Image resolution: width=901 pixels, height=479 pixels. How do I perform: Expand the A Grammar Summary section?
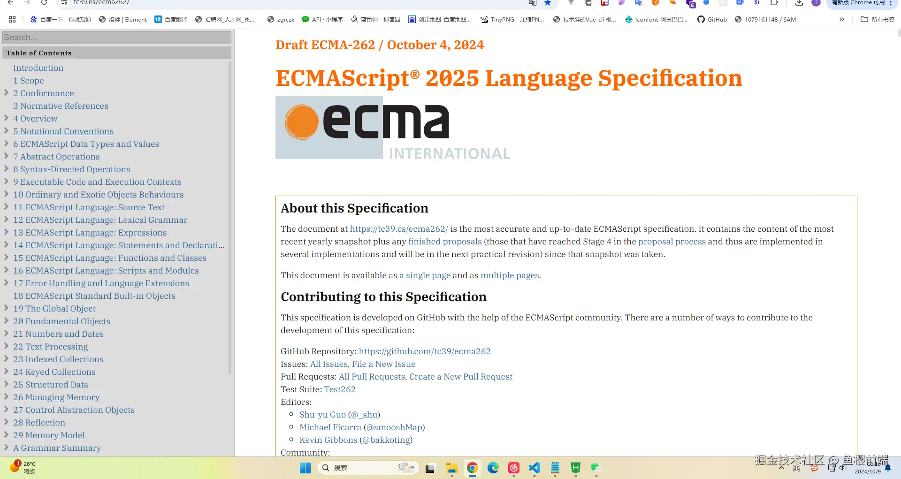pyautogui.click(x=6, y=447)
